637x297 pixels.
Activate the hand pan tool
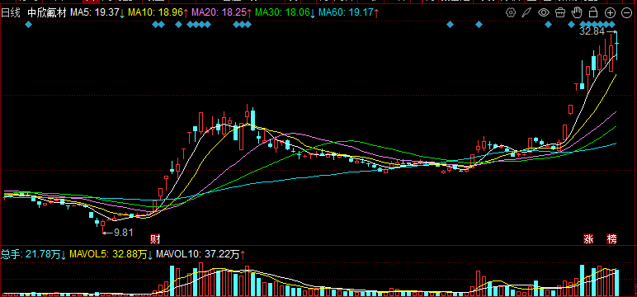[x=577, y=12]
